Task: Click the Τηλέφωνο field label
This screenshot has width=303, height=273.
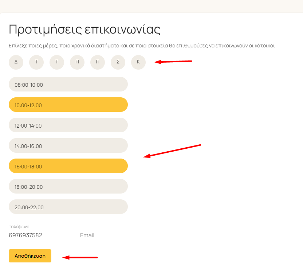Action: [19, 227]
